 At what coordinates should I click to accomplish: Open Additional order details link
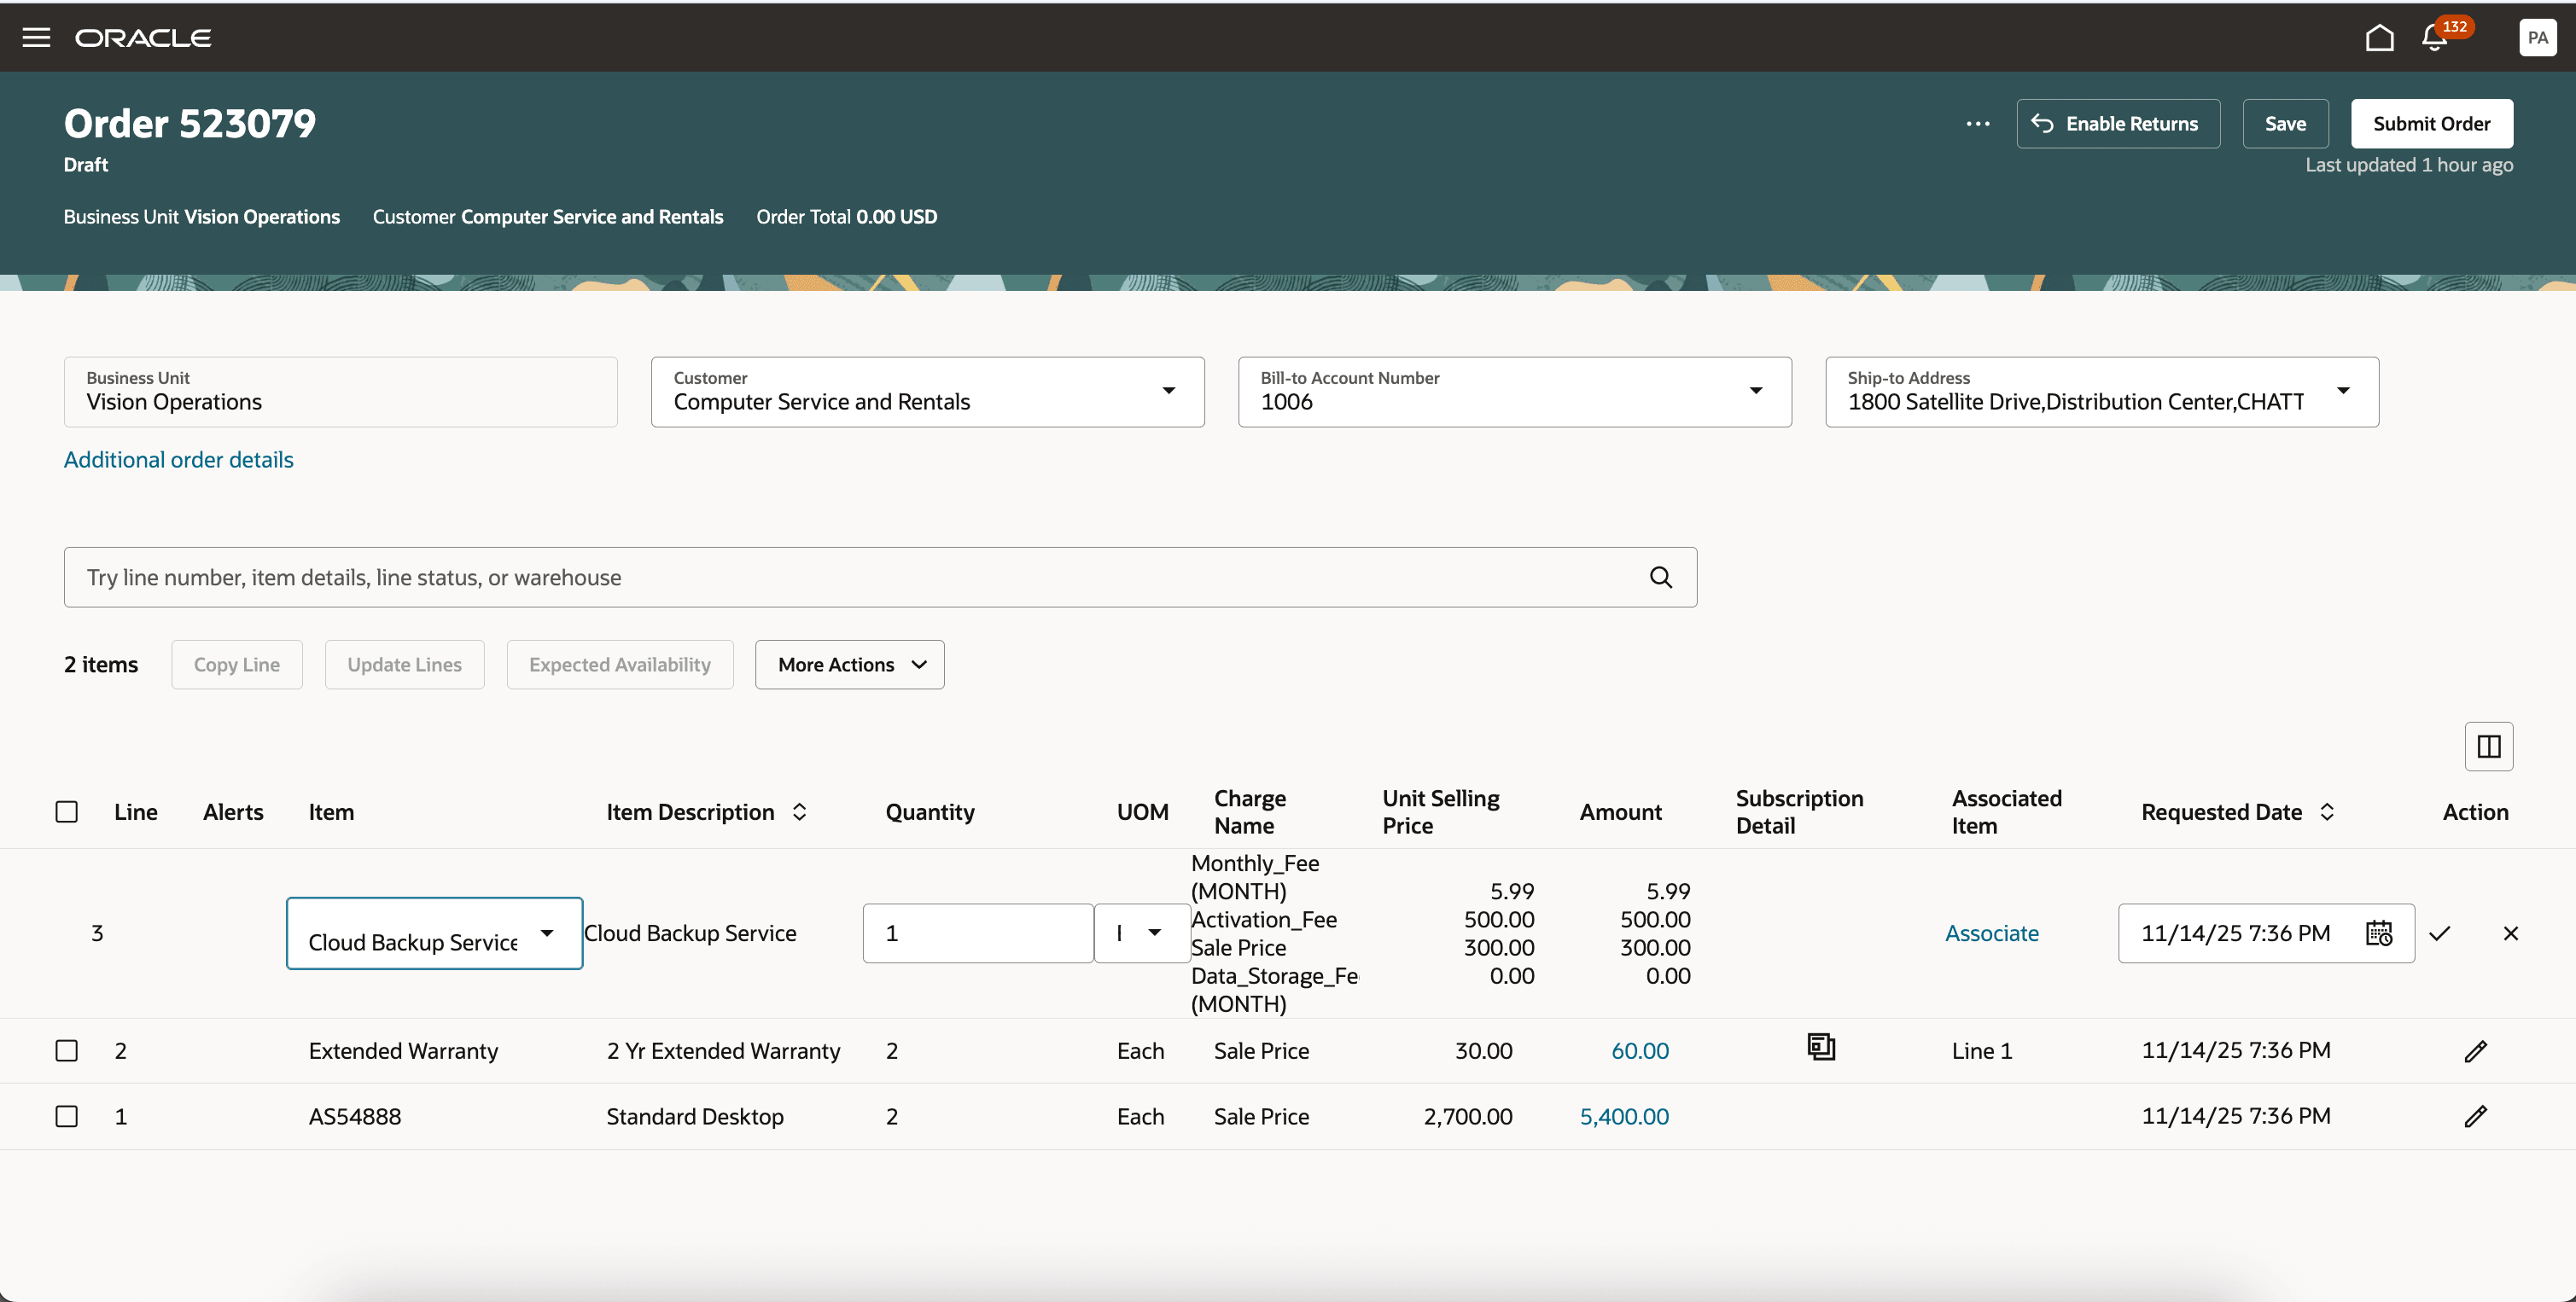click(179, 460)
